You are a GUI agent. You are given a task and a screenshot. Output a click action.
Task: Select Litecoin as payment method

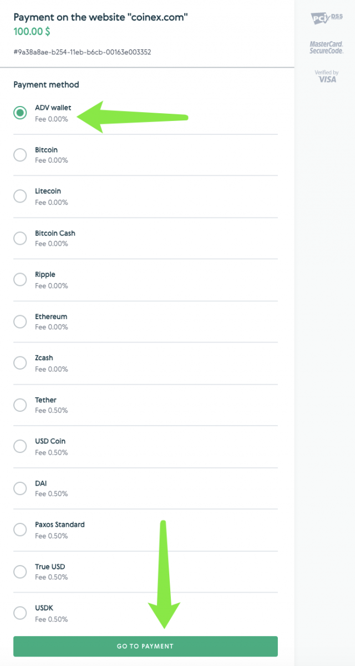(20, 196)
